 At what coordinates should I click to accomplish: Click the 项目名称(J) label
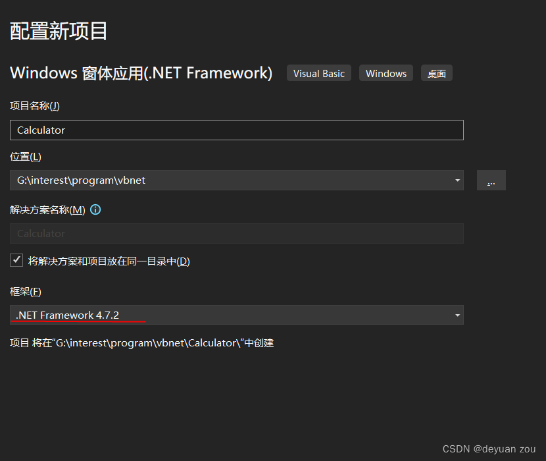(x=32, y=105)
